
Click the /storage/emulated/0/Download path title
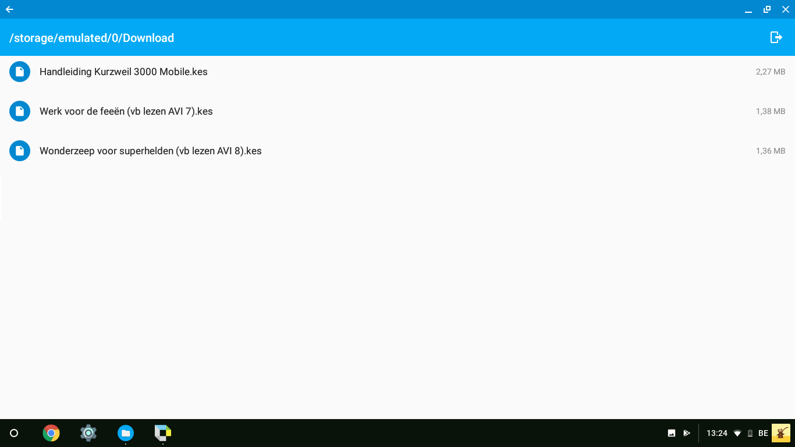coord(91,38)
